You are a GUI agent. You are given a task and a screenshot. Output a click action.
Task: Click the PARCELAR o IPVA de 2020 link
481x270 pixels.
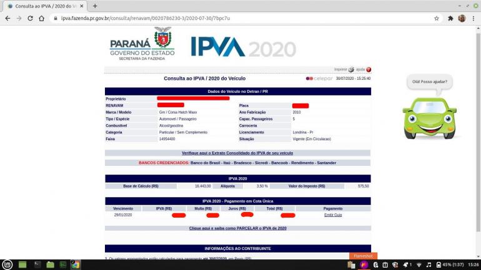coord(237,228)
